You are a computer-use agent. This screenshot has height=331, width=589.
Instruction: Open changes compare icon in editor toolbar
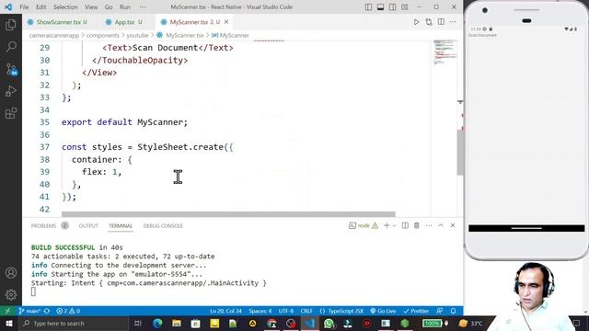coord(429,22)
